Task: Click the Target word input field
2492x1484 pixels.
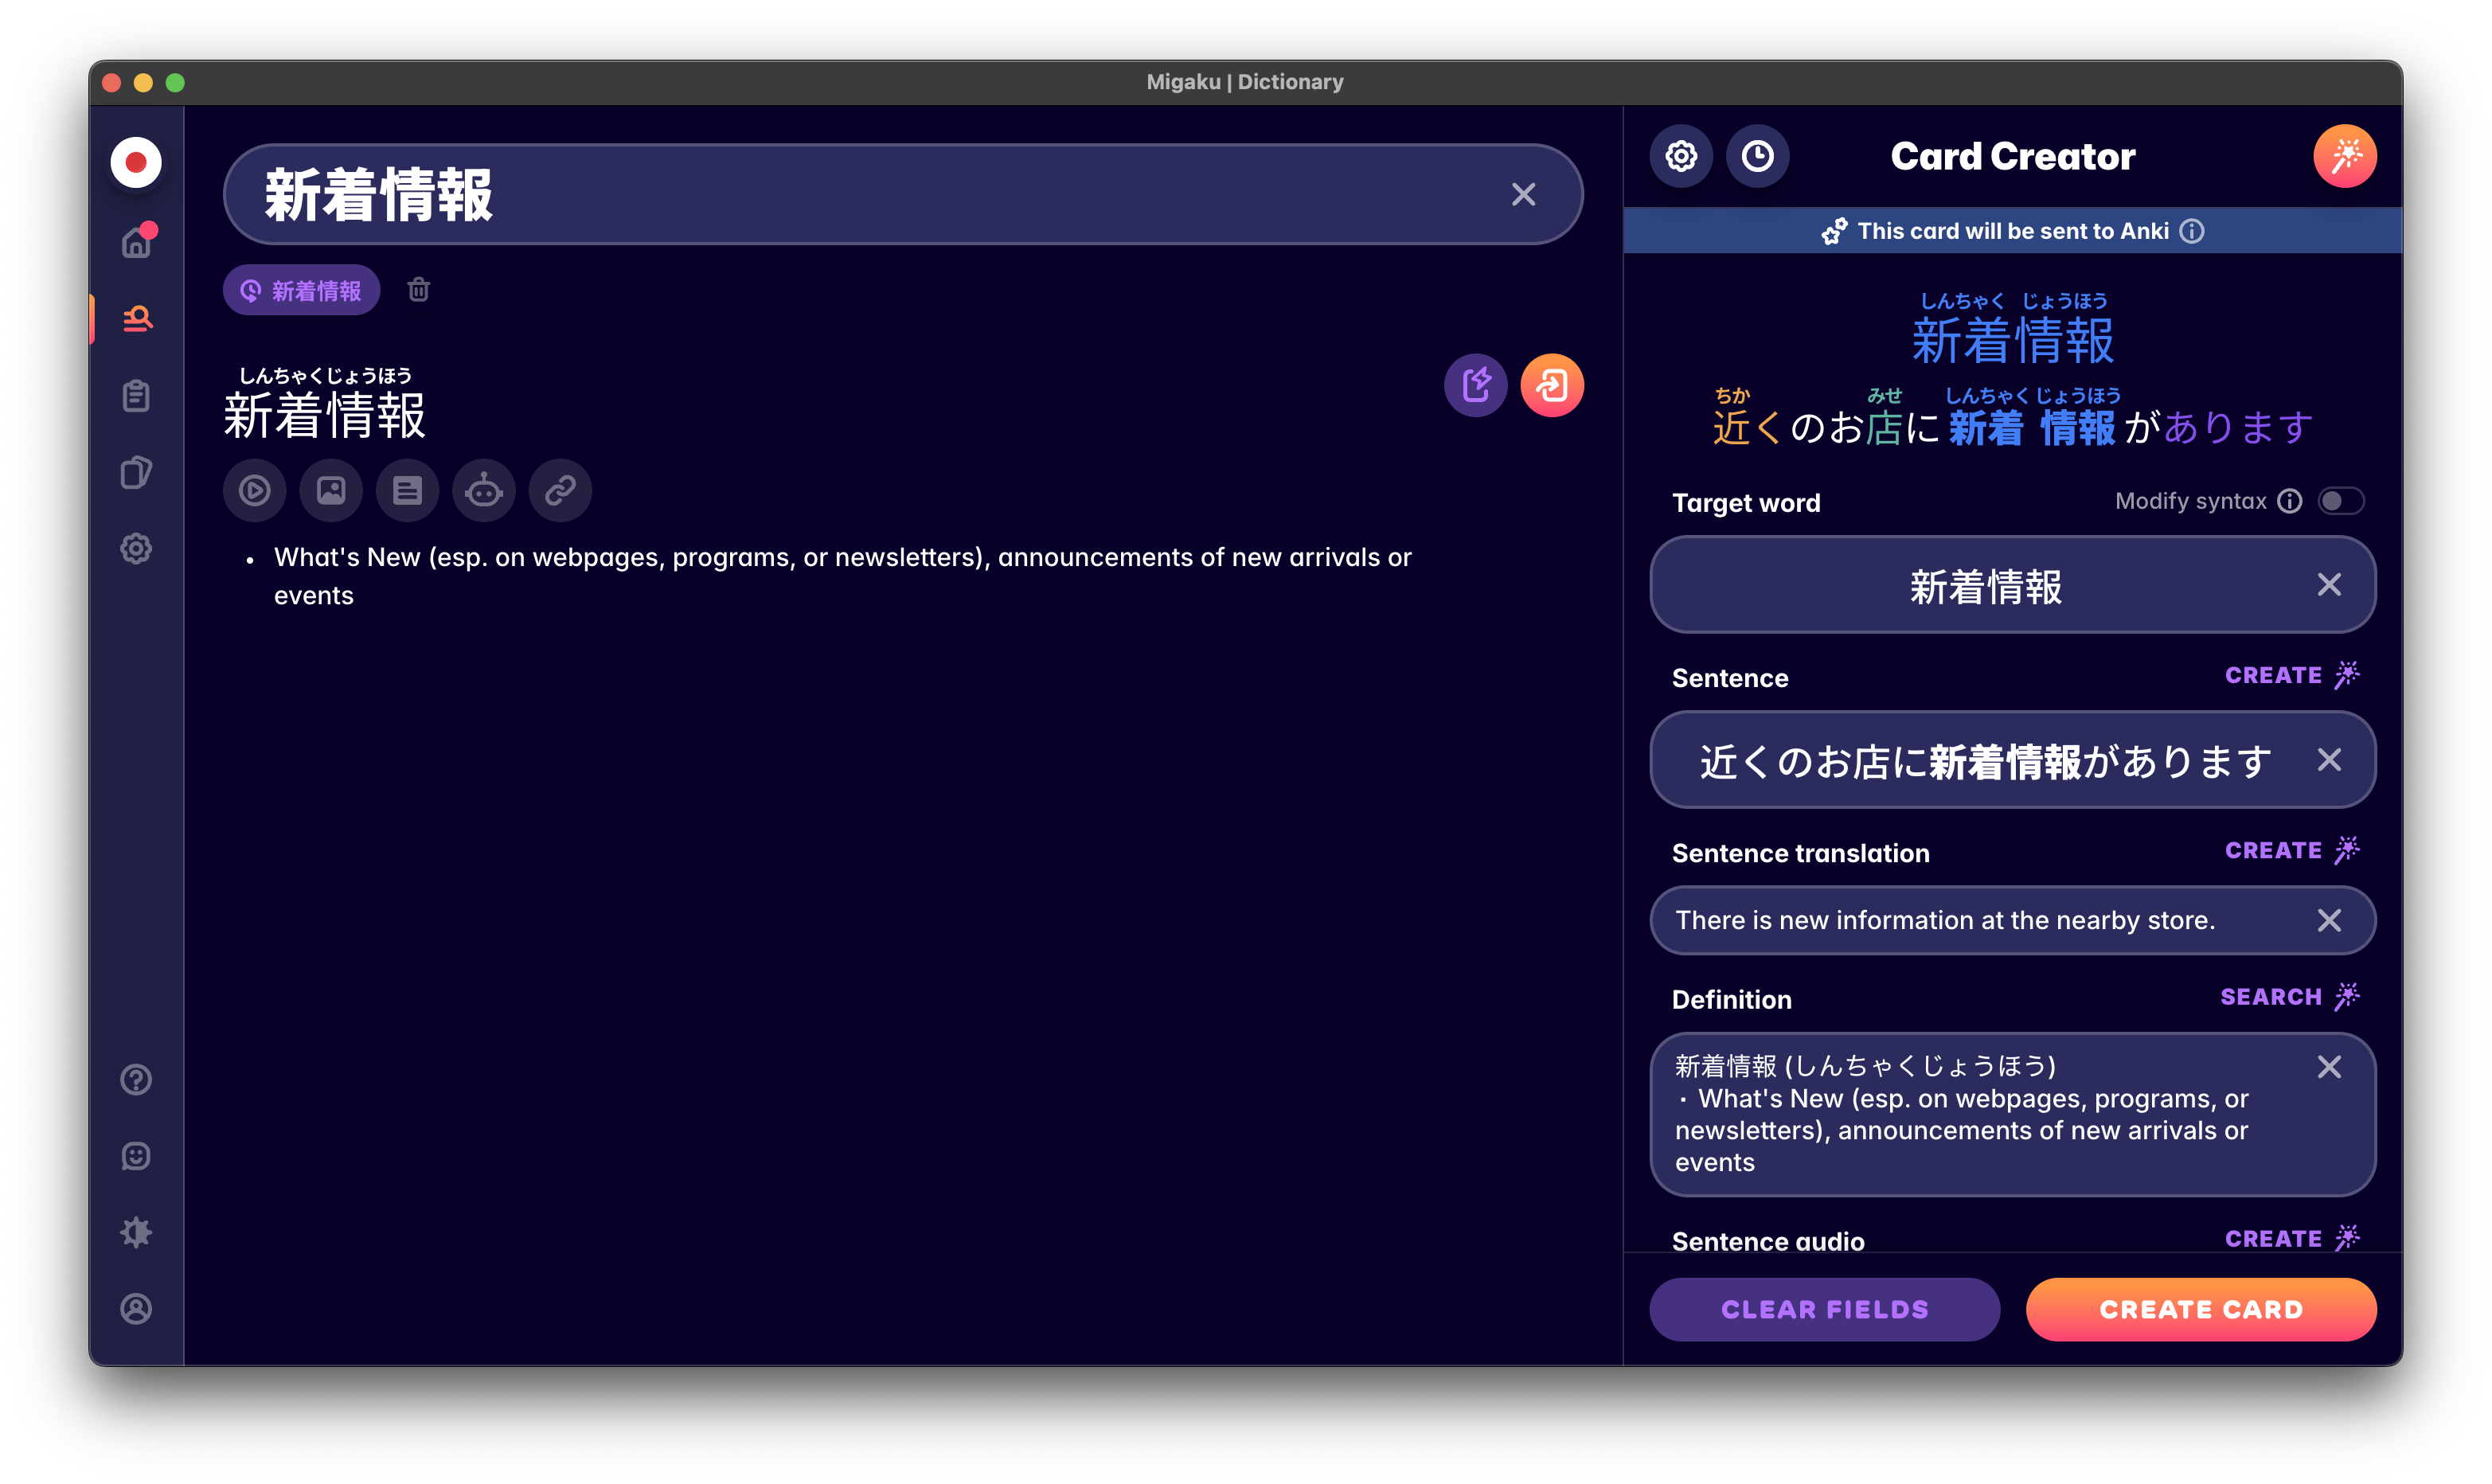Action: pyautogui.click(x=2012, y=585)
